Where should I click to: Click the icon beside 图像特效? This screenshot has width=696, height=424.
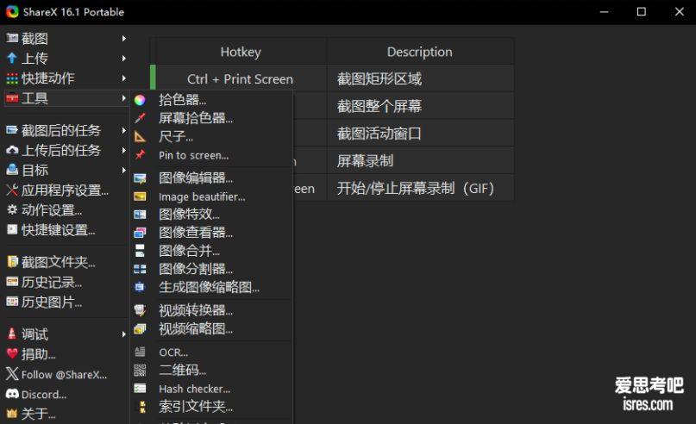[140, 215]
